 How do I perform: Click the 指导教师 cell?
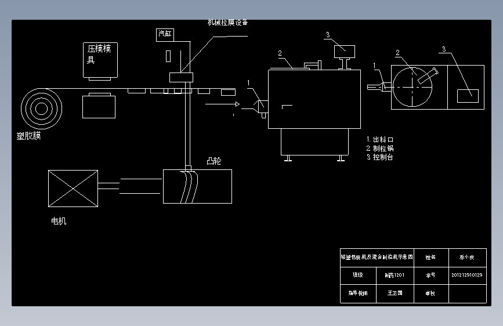(358, 294)
